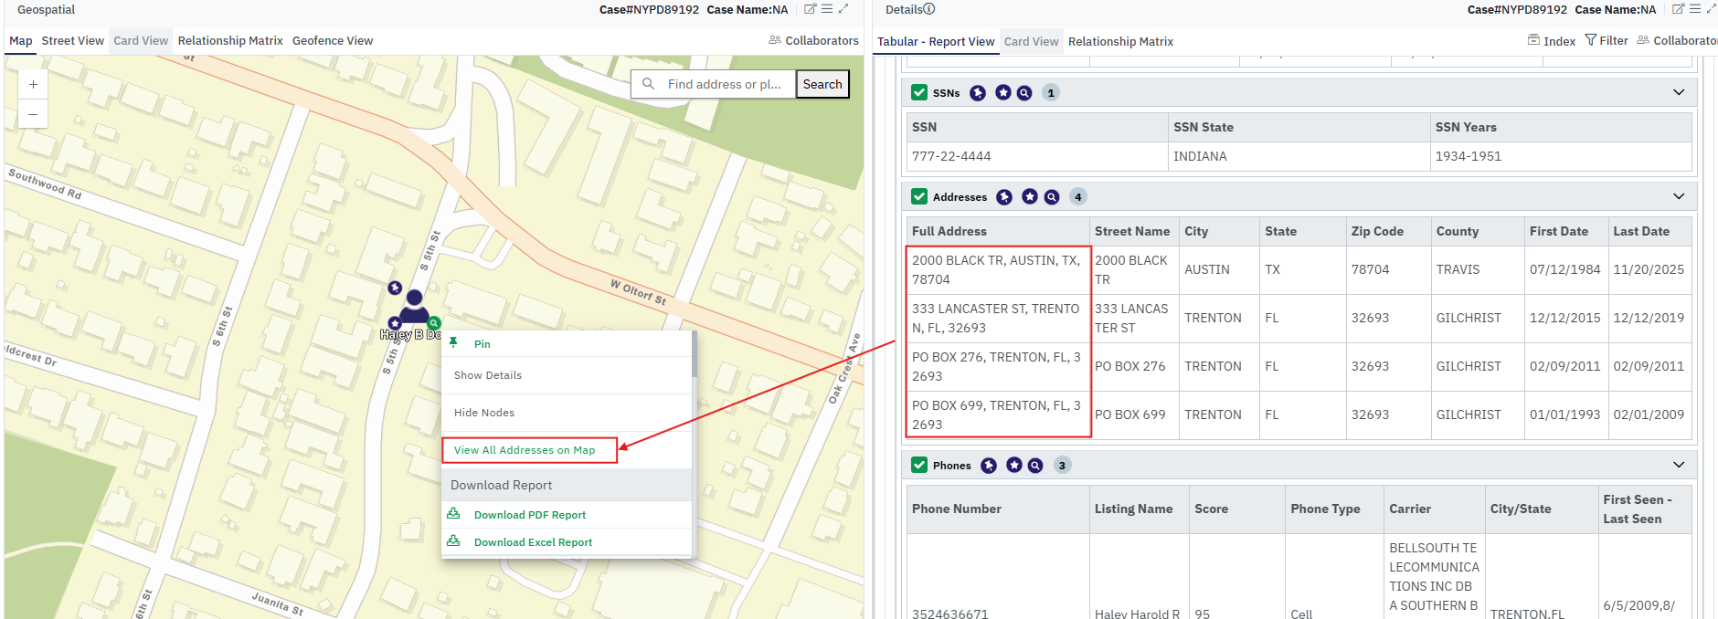Uncheck the SSNs section checkbox

click(919, 92)
